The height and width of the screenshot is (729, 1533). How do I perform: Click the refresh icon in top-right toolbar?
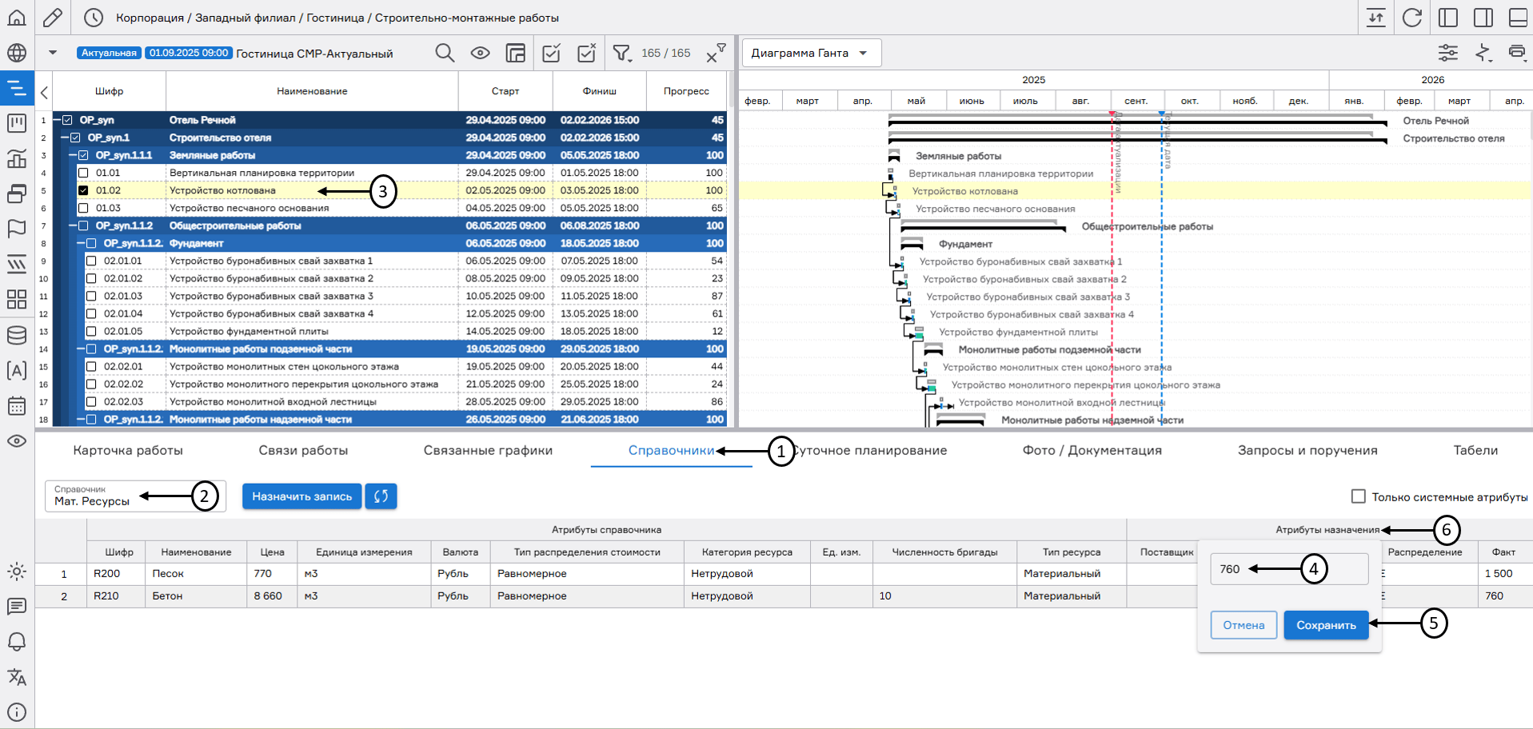1411,18
